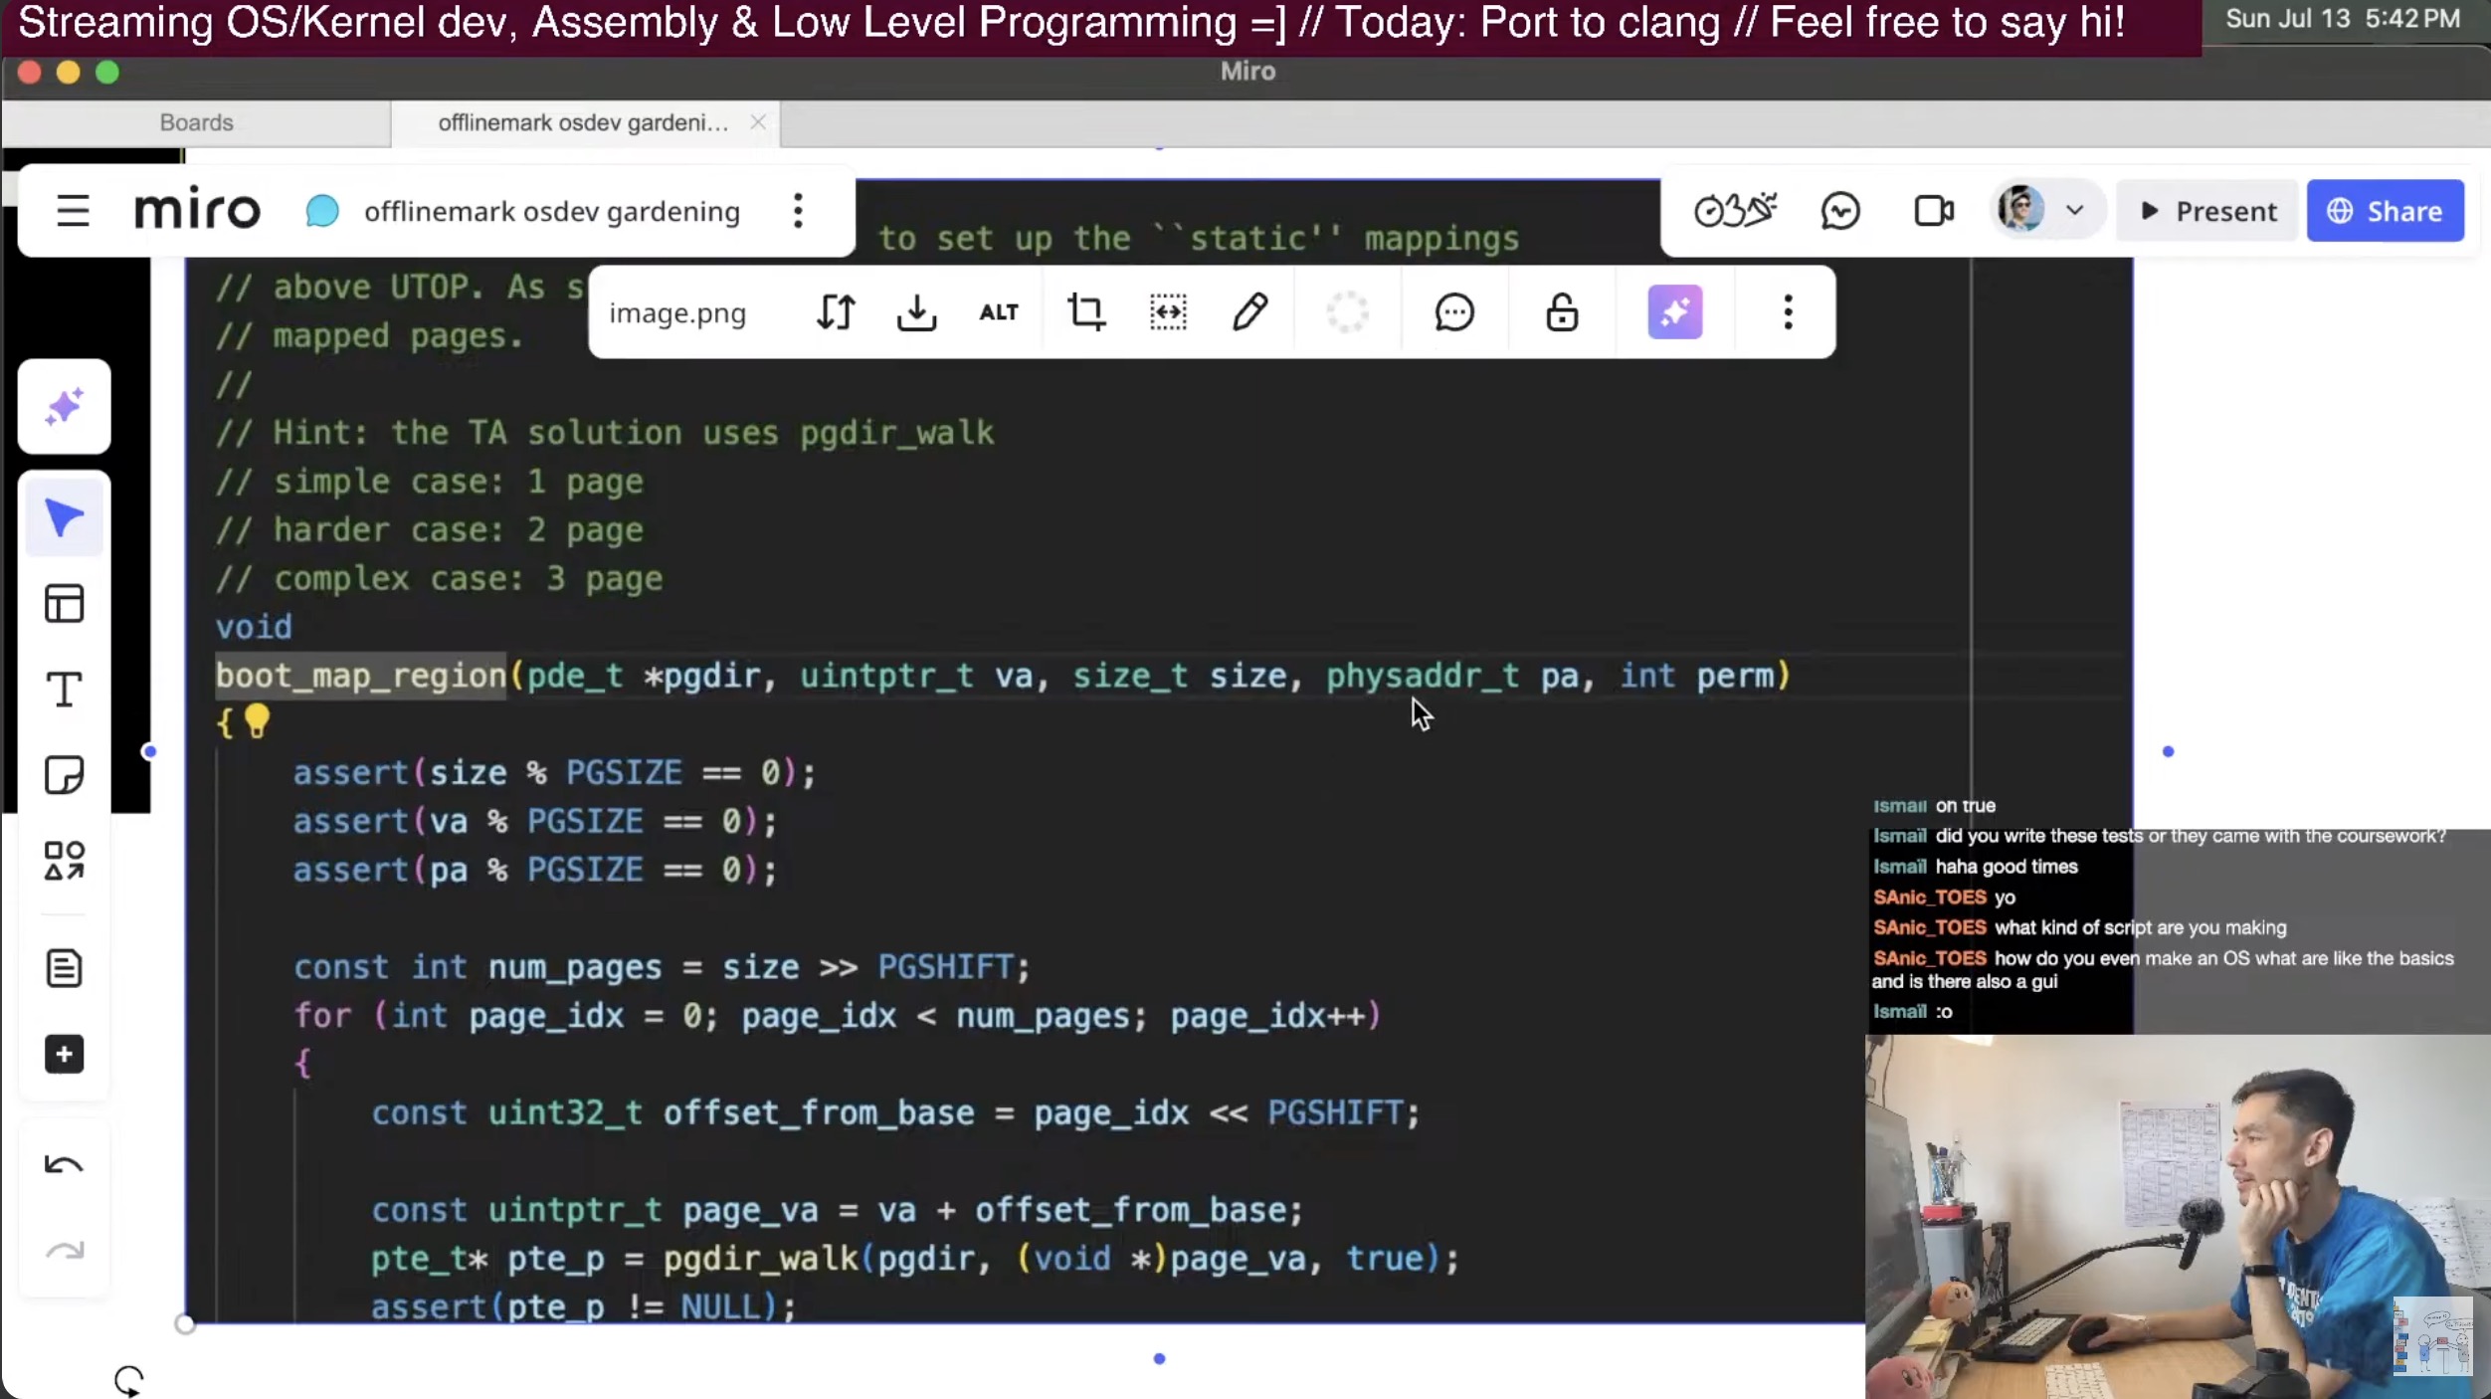Viewport: 2491px width, 1399px height.
Task: Select the Text tool
Action: [64, 689]
